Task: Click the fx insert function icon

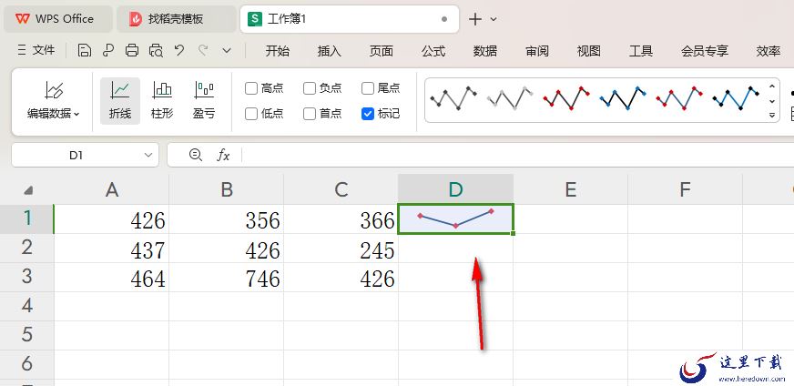Action: click(x=223, y=155)
